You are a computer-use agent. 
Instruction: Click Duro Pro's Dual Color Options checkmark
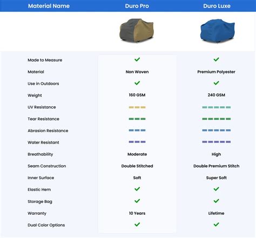137,225
